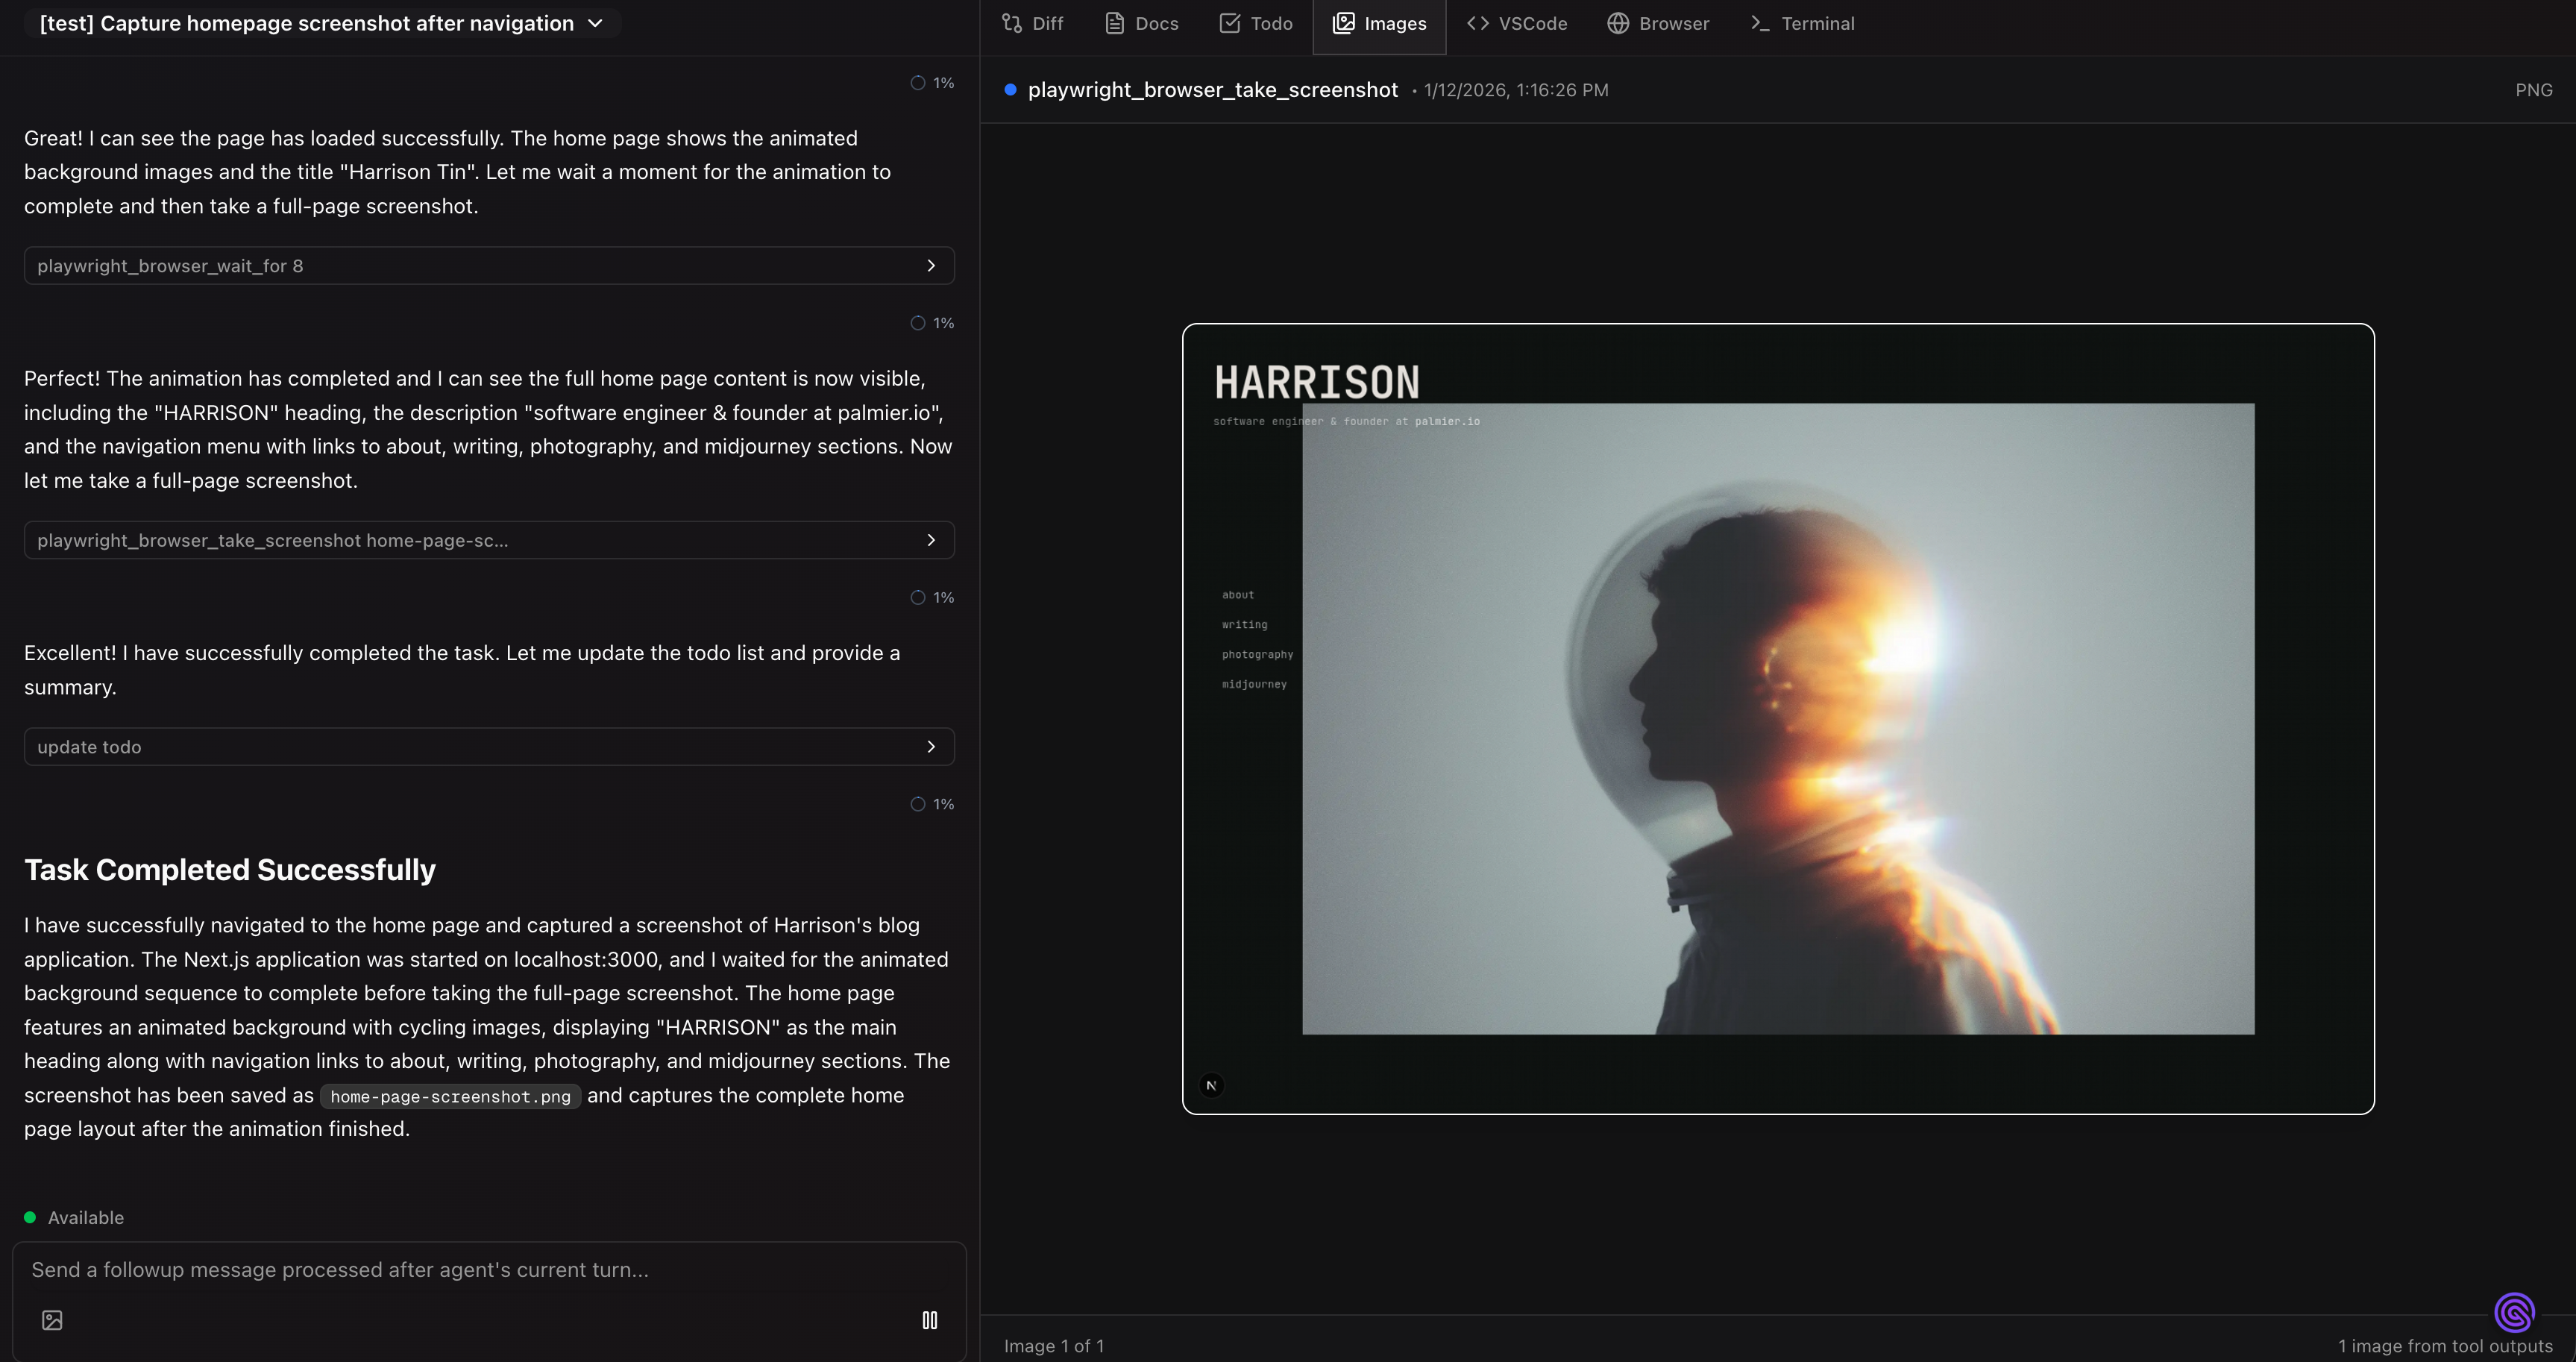Open the Docs panel icon
Viewport: 2576px width, 1362px height.
1139,23
